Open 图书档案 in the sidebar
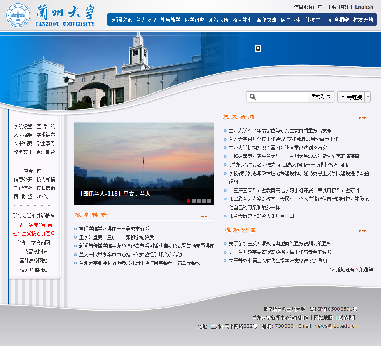Viewport: 381px width, 346px height. (x=23, y=143)
